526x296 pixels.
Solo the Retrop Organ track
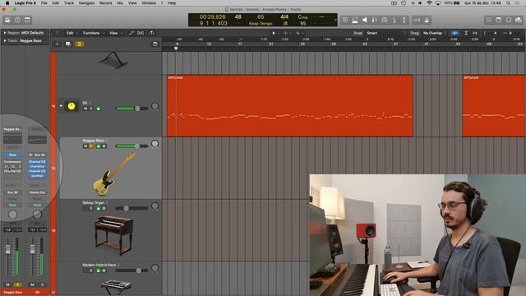(x=91, y=208)
